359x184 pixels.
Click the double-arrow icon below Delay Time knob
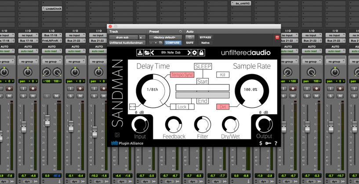click(x=132, y=106)
